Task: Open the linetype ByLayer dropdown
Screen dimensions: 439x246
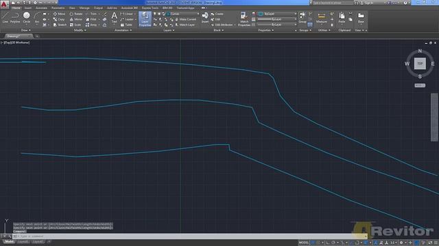Action: (277, 25)
